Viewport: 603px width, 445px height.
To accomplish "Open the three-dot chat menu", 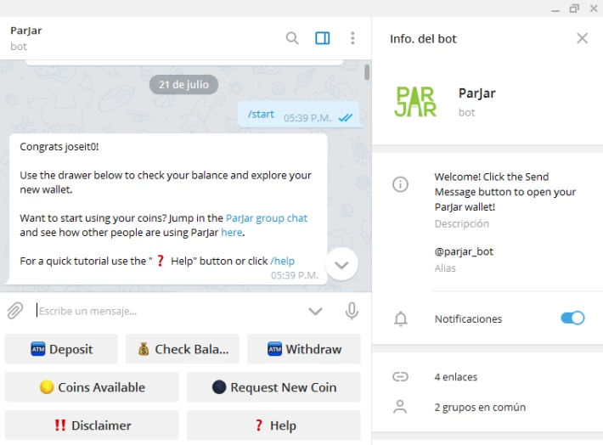I will pyautogui.click(x=352, y=38).
